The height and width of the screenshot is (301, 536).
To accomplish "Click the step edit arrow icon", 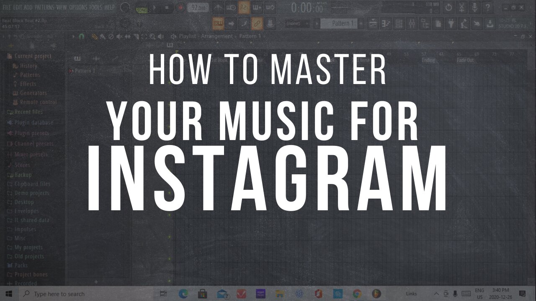I will coord(231,23).
